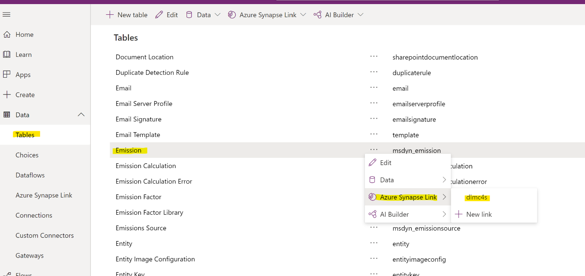The height and width of the screenshot is (276, 585).
Task: Open more options for Entity row
Action: pyautogui.click(x=374, y=243)
